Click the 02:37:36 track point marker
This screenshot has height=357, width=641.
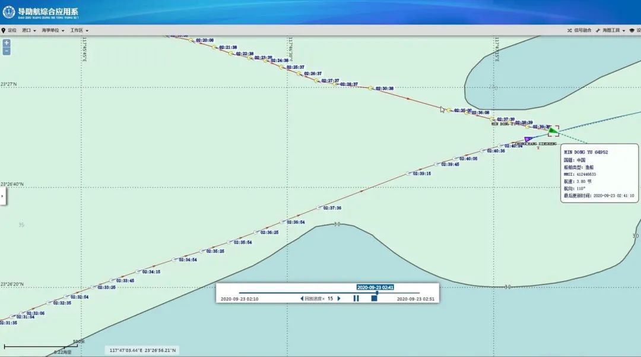click(x=319, y=208)
